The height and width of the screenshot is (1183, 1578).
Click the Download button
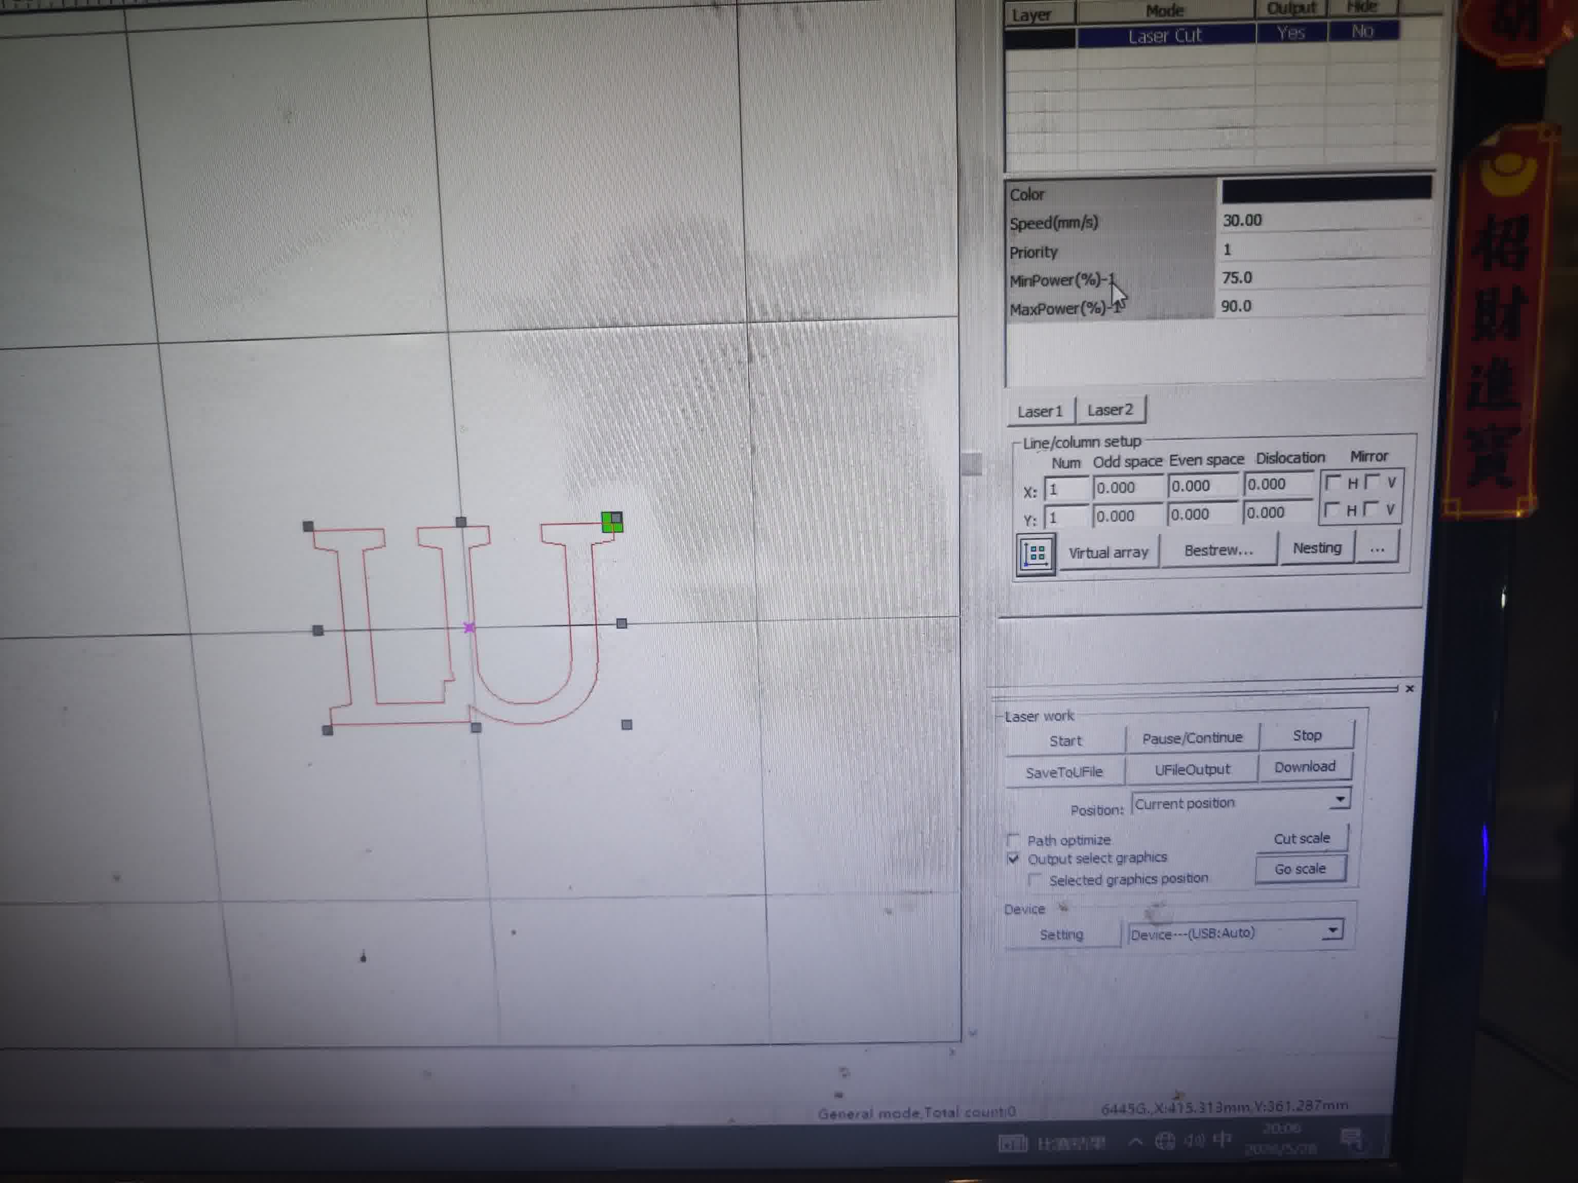click(1305, 767)
